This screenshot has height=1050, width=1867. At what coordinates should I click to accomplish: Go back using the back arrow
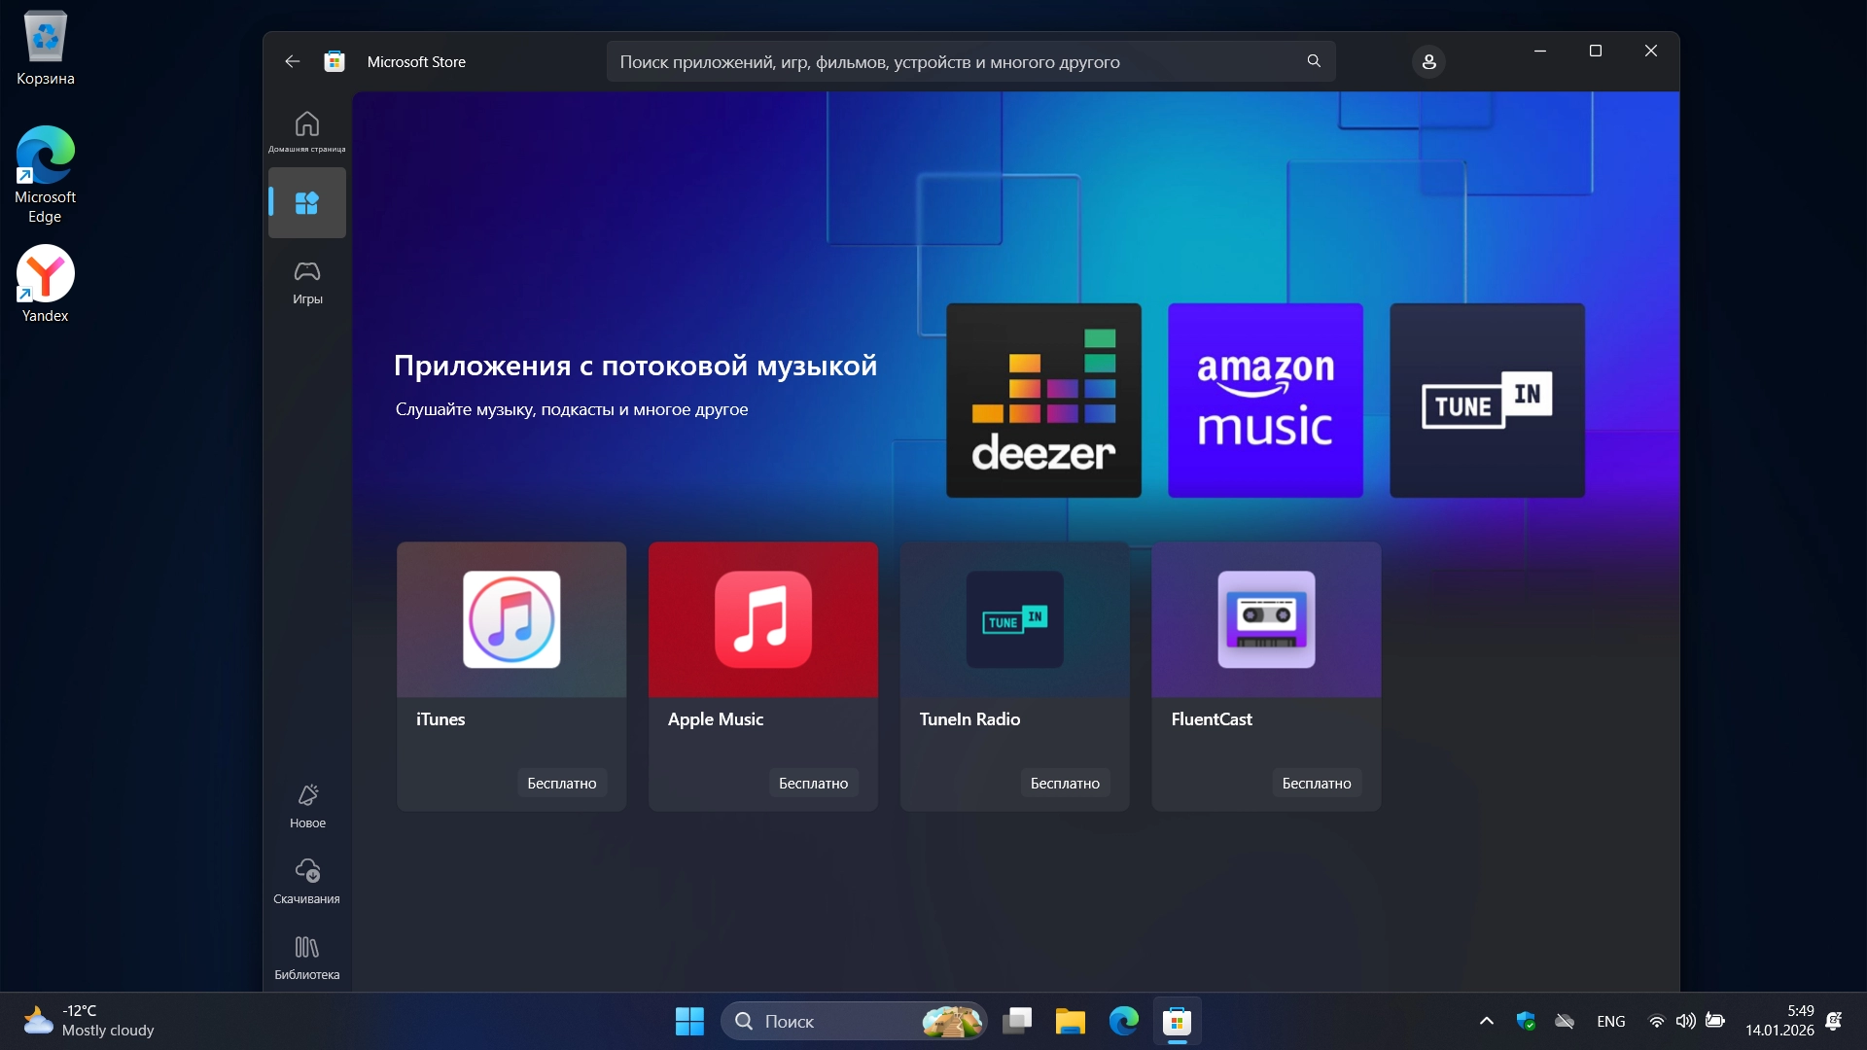(x=292, y=61)
